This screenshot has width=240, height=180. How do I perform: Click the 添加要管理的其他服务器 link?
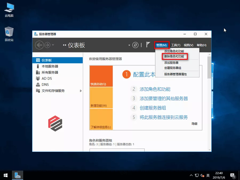pyautogui.click(x=163, y=99)
